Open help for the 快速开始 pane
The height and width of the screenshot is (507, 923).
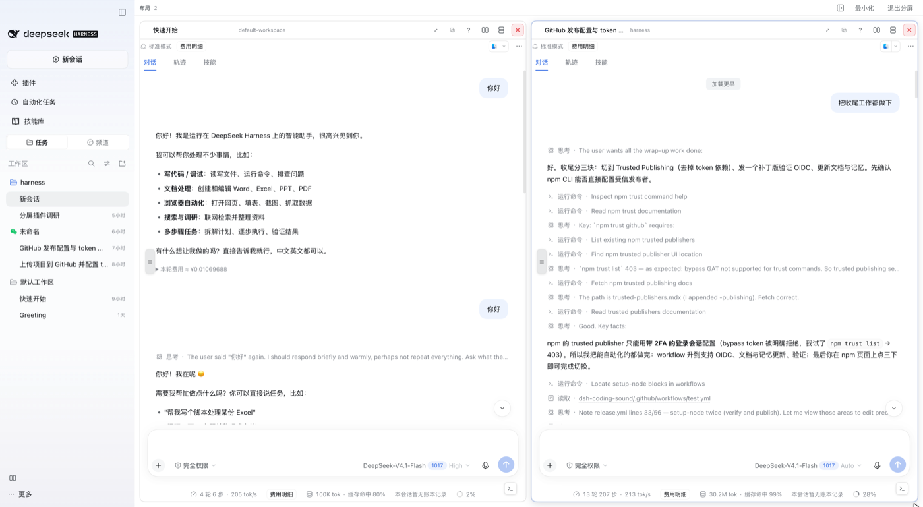coord(469,30)
